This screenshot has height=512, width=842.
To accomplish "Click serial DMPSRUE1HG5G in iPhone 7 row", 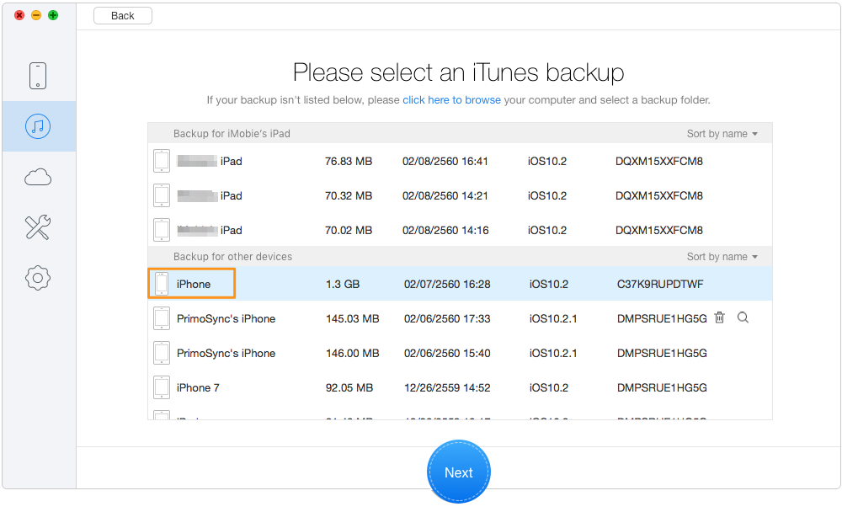I will click(662, 387).
